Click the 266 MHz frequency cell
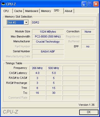100x117 pixels. tap(37, 68)
